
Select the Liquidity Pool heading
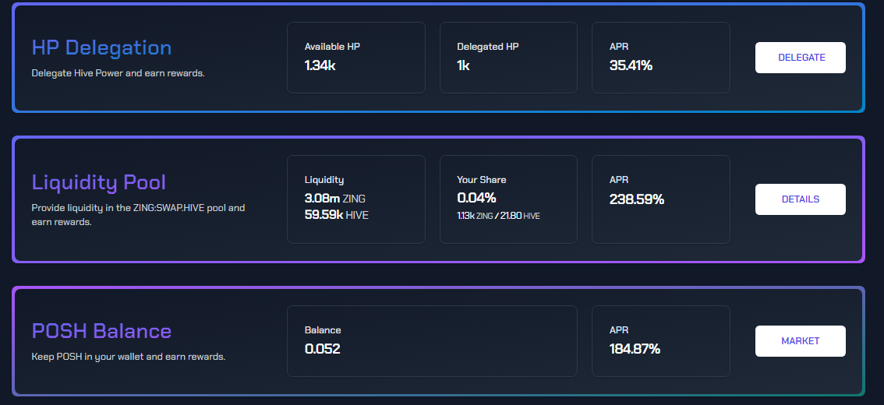tap(99, 182)
